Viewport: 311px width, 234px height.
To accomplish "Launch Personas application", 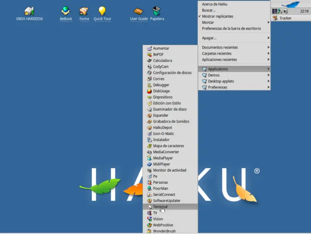I will click(170, 182).
